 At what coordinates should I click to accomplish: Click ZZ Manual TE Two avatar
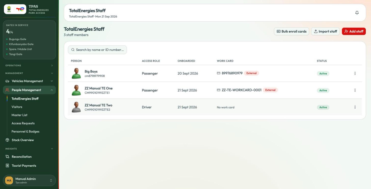(x=76, y=107)
